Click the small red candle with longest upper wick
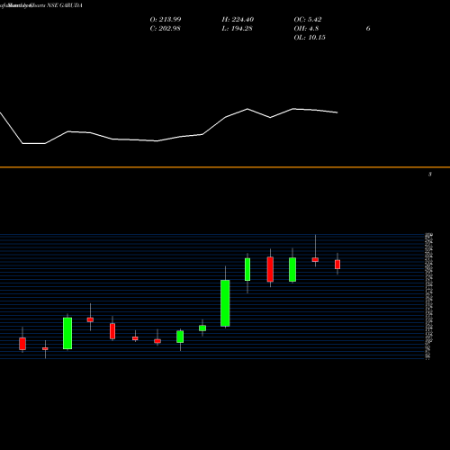The width and height of the screenshot is (450, 450). click(315, 260)
